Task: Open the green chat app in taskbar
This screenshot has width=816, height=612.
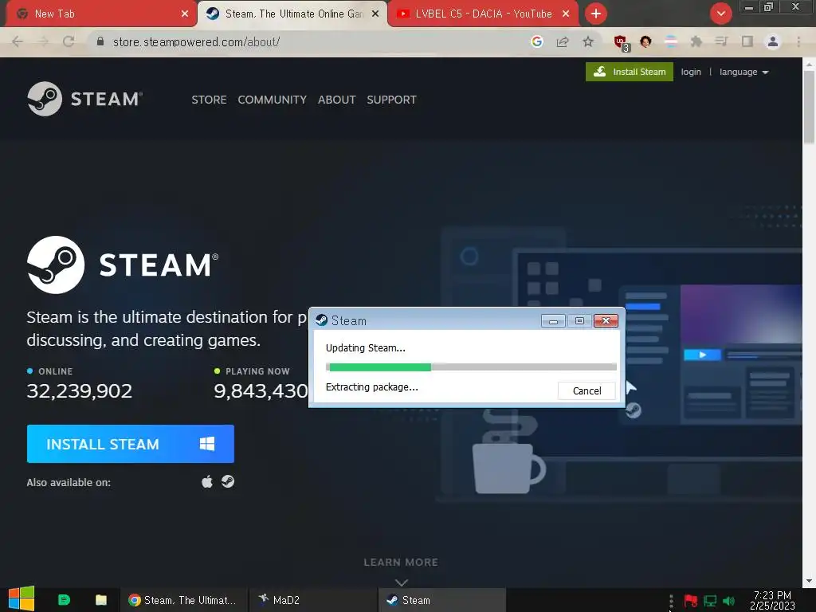Action: (64, 599)
